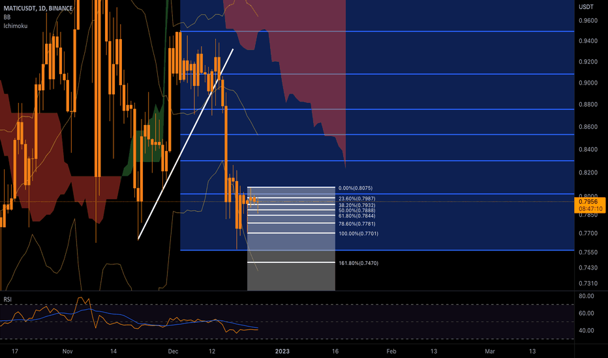Screen dimensions: 608x358
Task: Click the Feb label on time axis
Action: (x=391, y=351)
